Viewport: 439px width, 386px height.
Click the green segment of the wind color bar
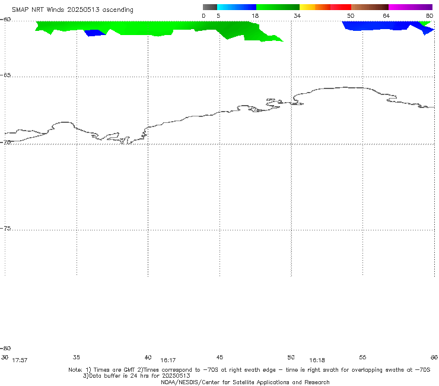click(x=278, y=7)
